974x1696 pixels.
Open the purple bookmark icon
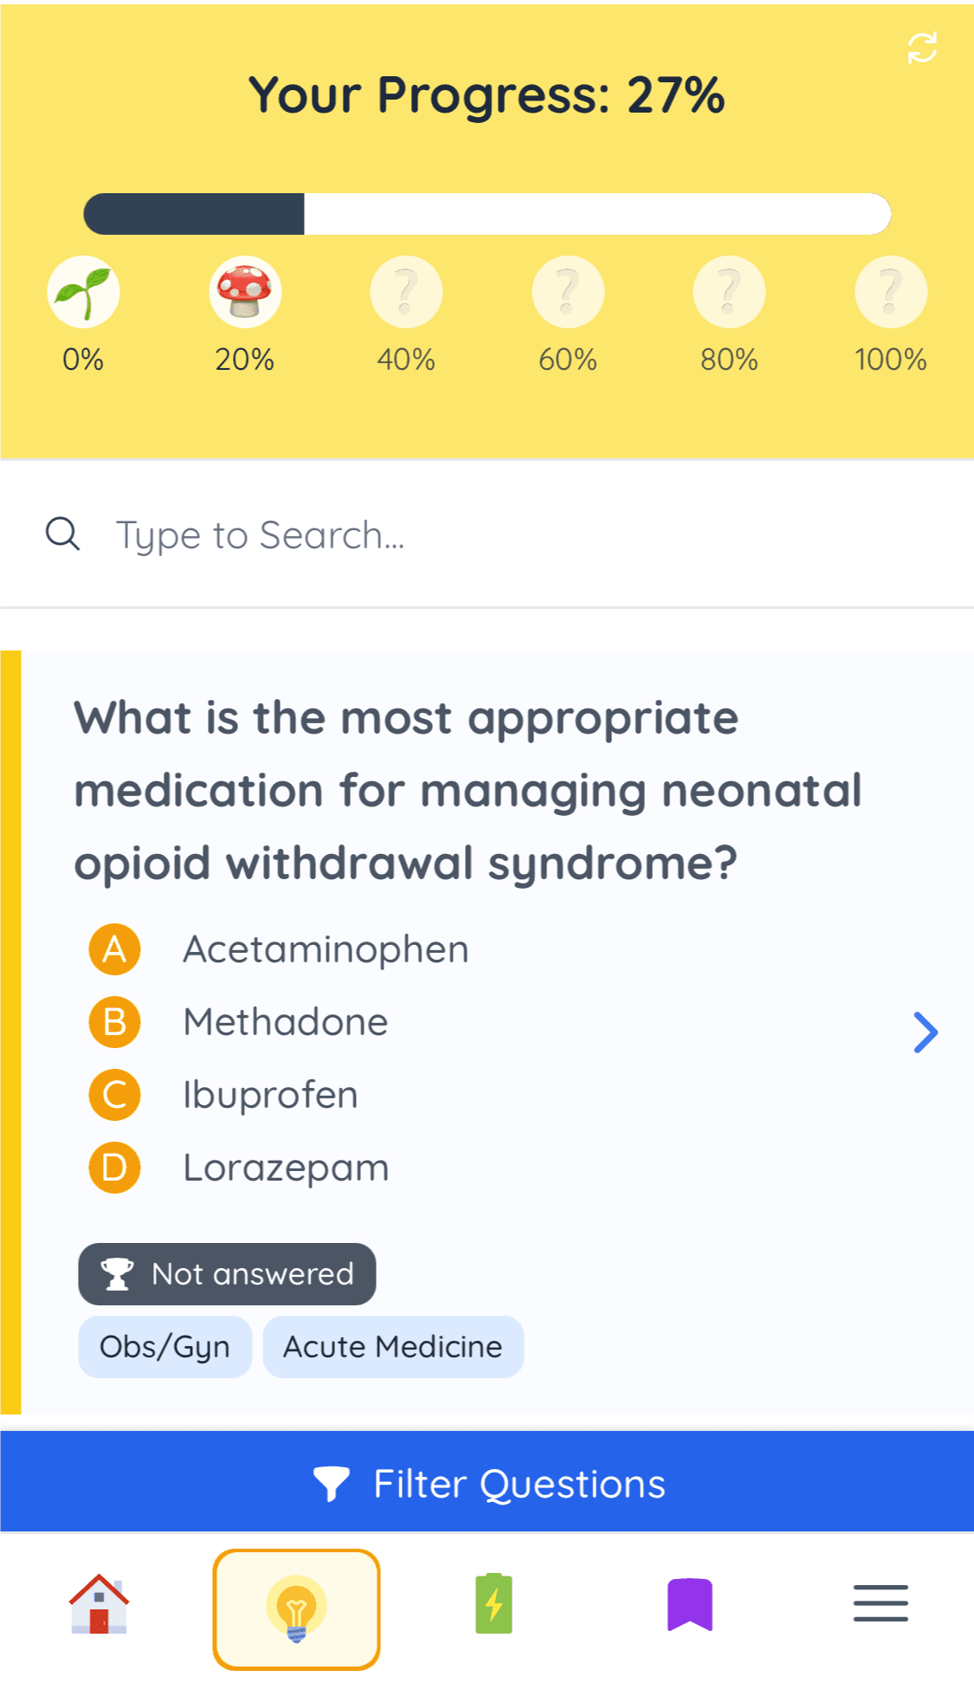coord(690,1604)
